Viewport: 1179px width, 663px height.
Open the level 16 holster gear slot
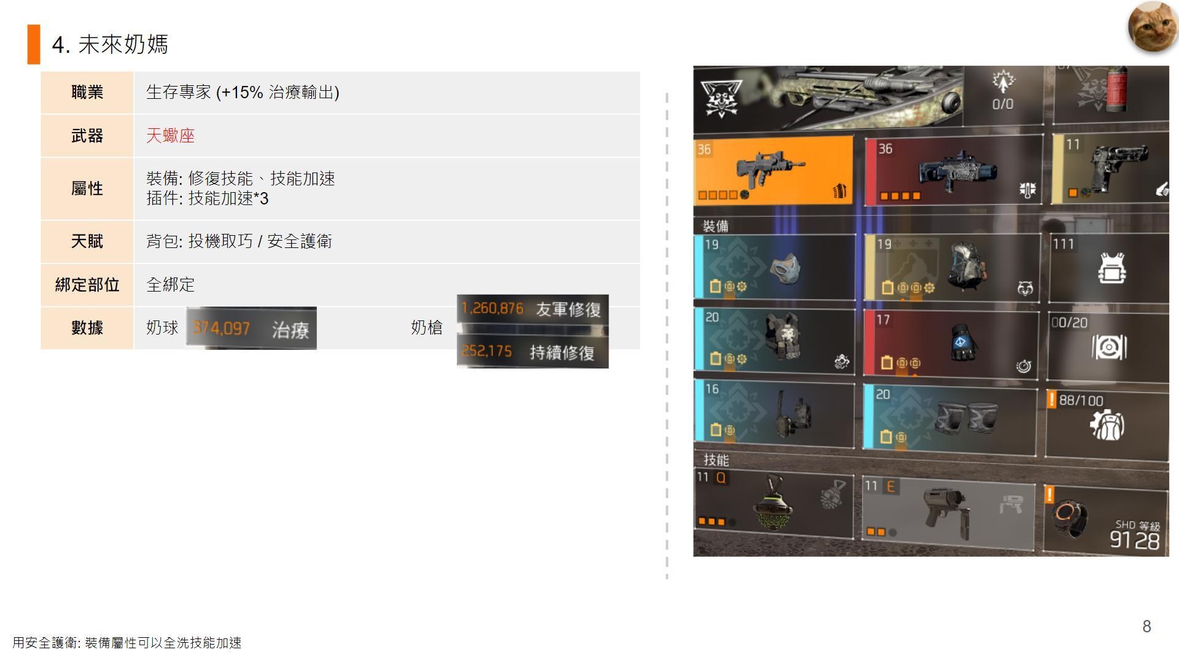point(774,415)
